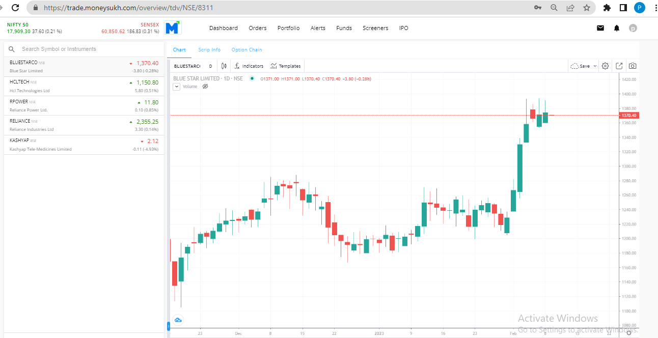Open Chrome profile P avatar
This screenshot has width=658, height=338.
(x=640, y=8)
